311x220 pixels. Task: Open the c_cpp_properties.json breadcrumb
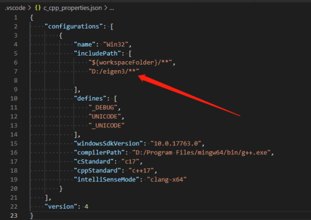click(72, 8)
